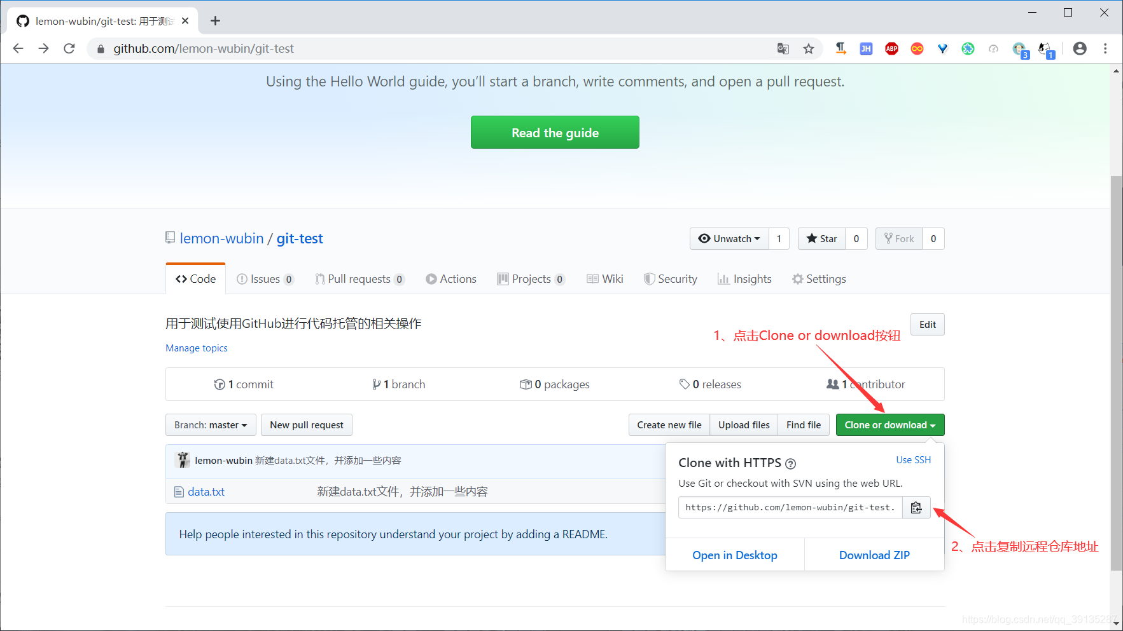Click the blue V extension icon
Image resolution: width=1123 pixels, height=631 pixels.
point(942,48)
